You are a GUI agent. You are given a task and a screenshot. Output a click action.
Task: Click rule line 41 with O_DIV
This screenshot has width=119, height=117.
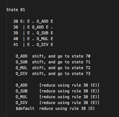coord(33,45)
